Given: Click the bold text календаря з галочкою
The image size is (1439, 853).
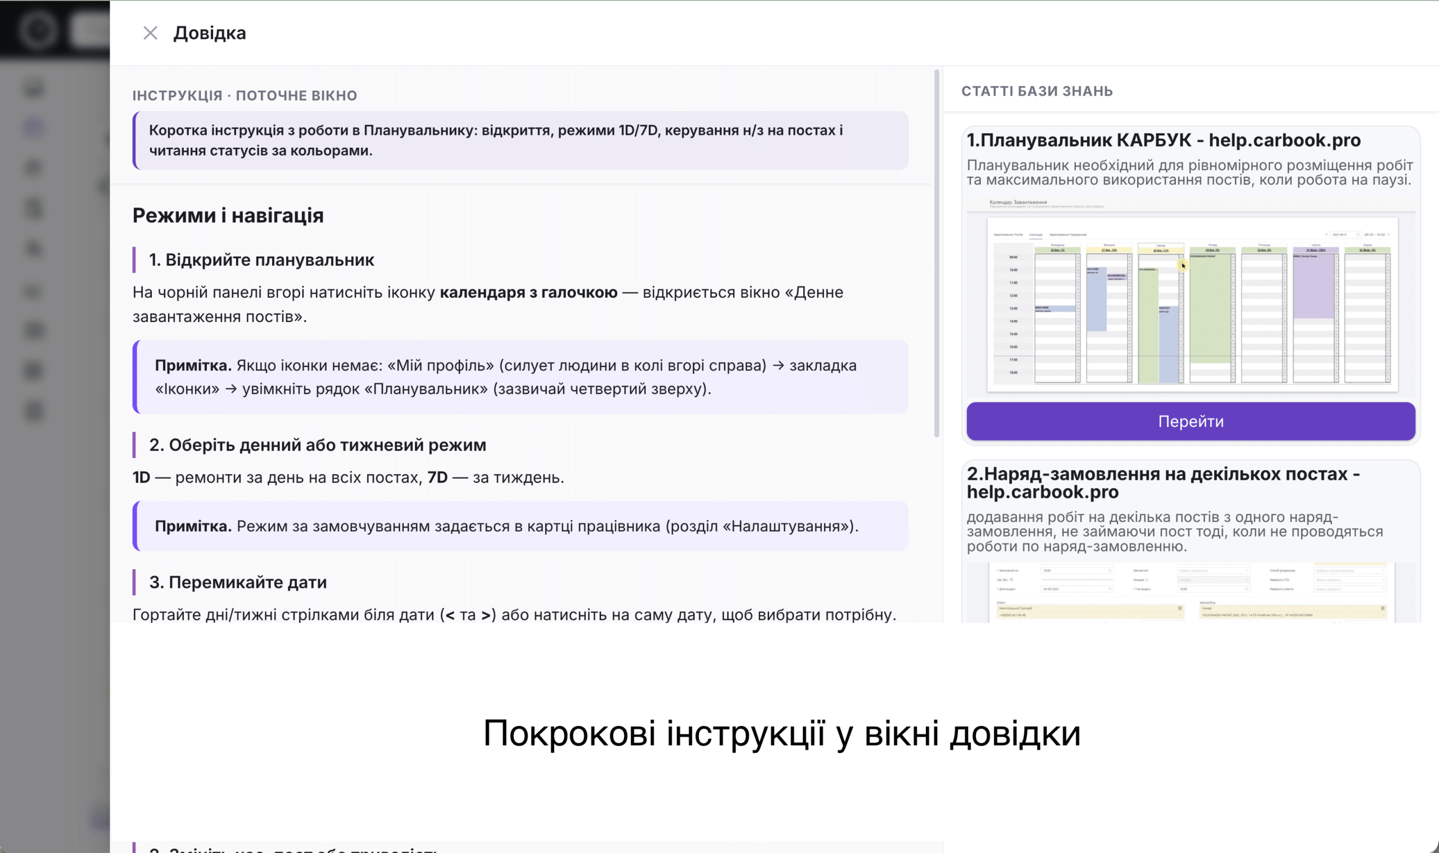Looking at the screenshot, I should tap(528, 292).
